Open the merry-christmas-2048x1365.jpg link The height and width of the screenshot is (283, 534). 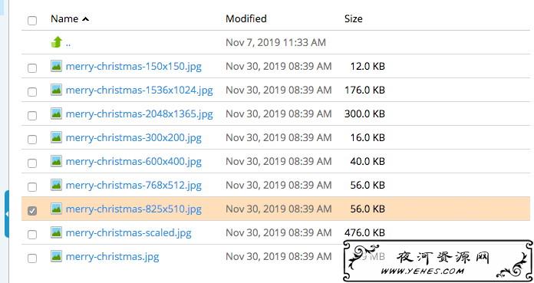click(140, 114)
